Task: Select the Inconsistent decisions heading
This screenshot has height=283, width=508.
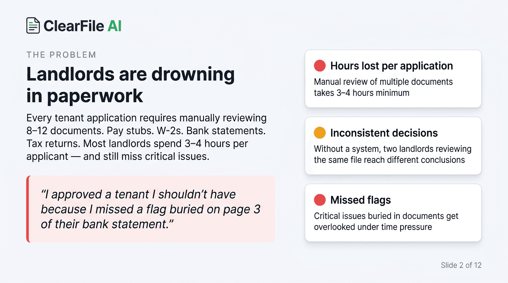Action: [x=384, y=133]
